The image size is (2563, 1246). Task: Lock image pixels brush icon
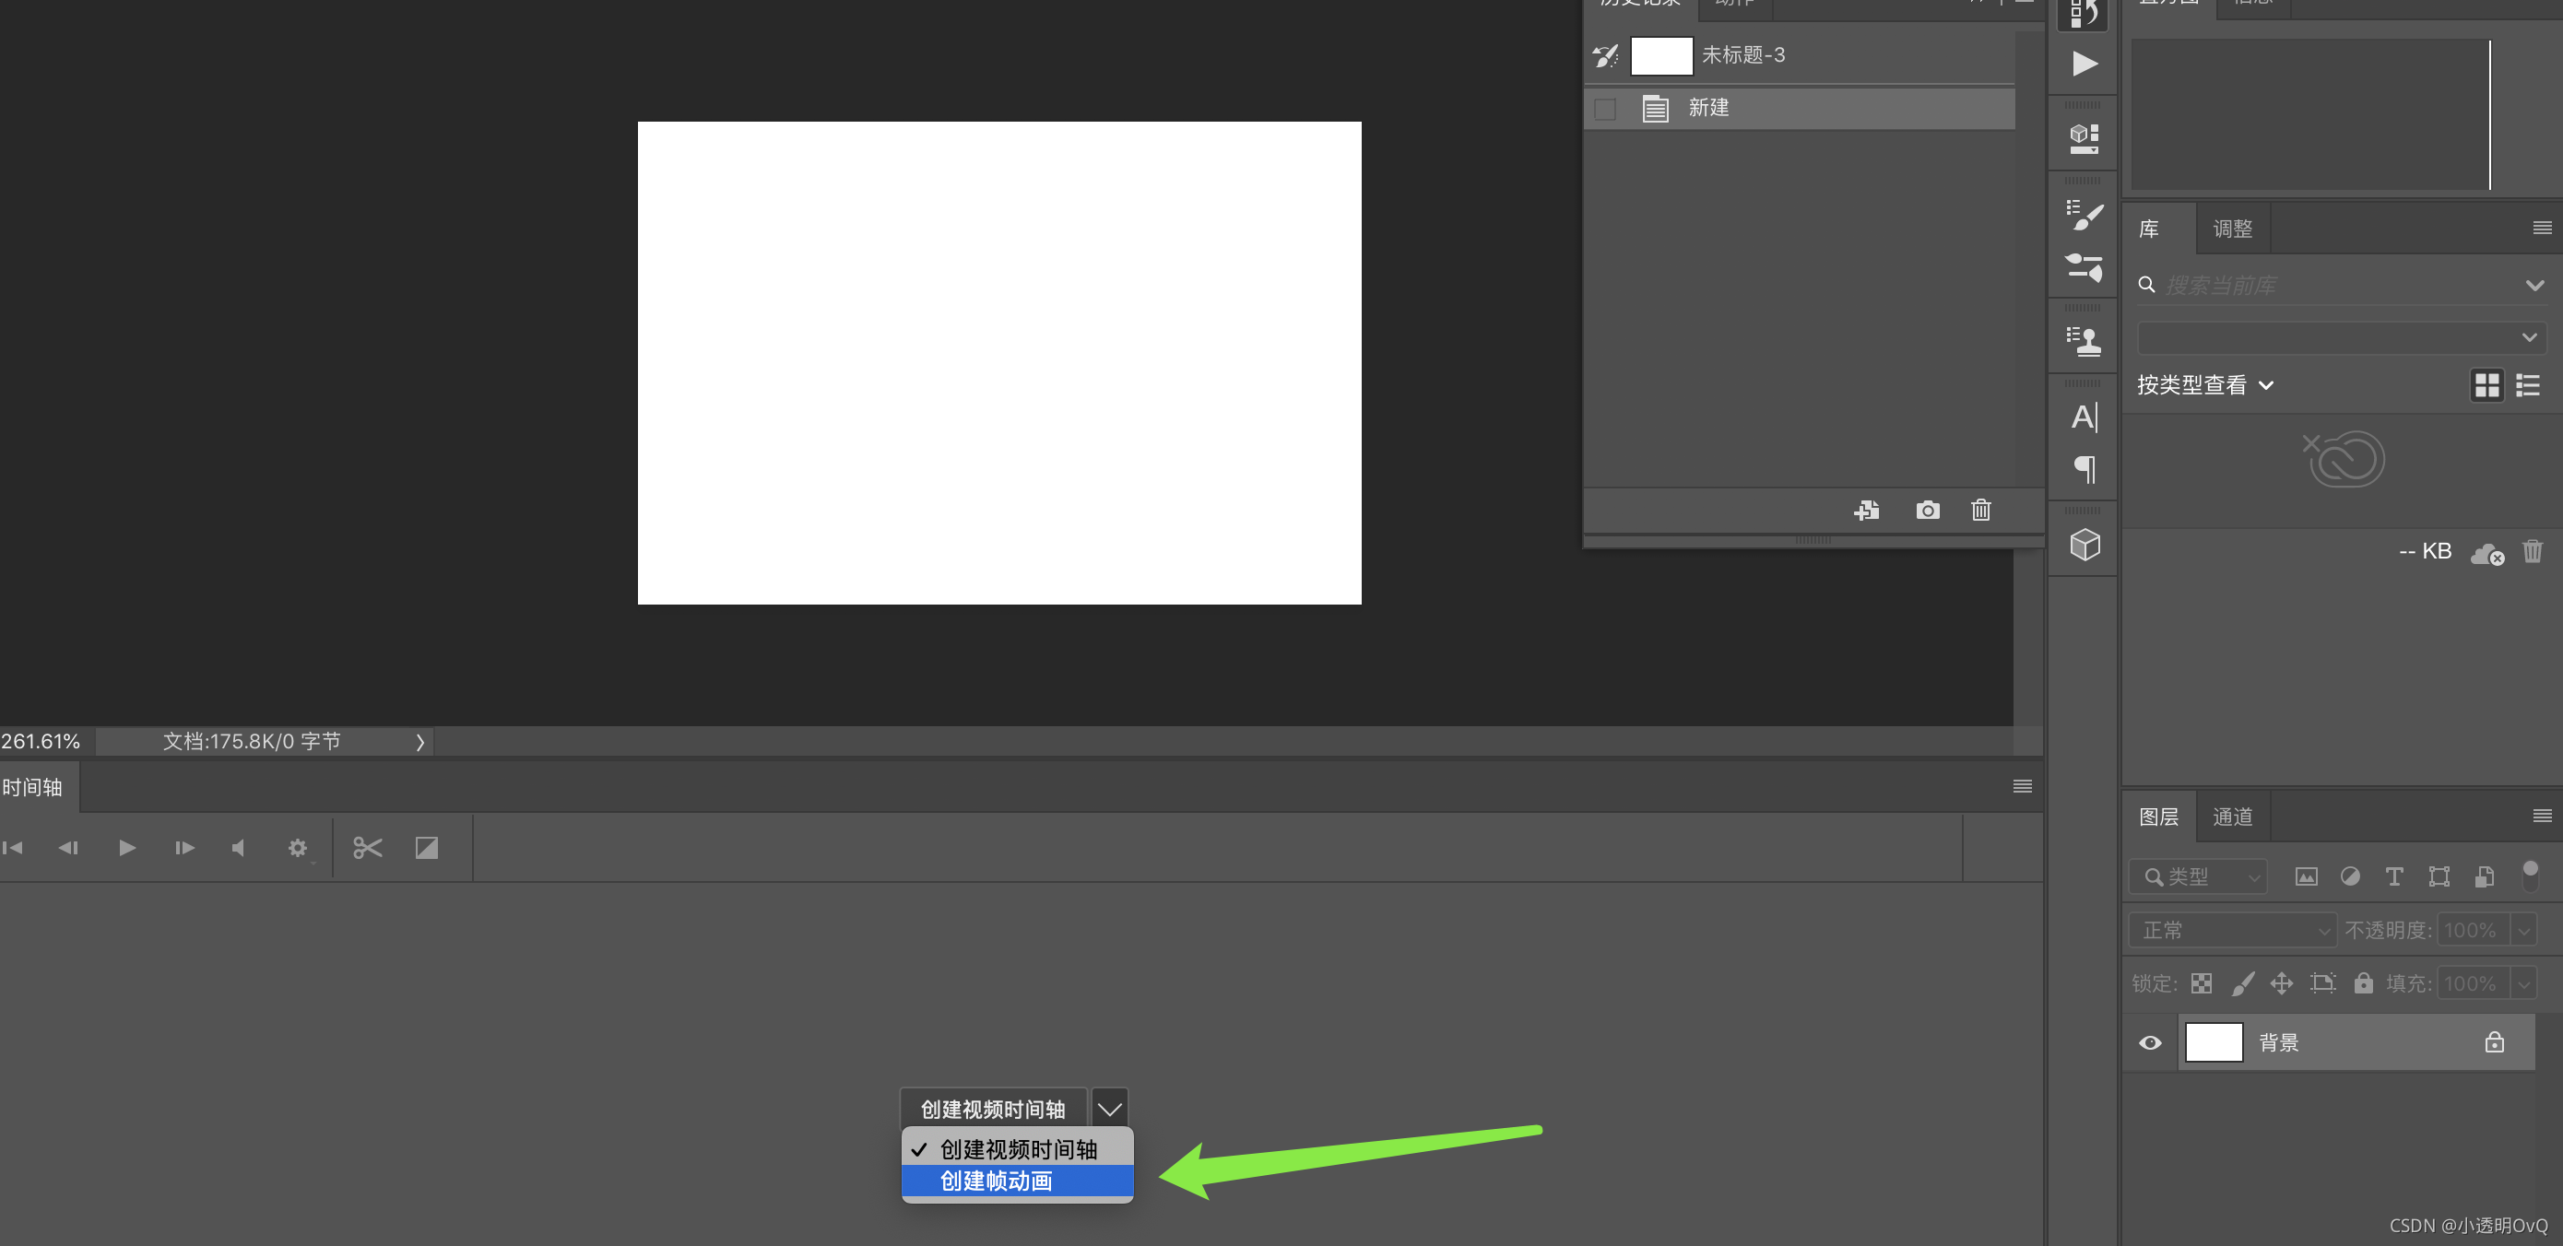click(2242, 983)
